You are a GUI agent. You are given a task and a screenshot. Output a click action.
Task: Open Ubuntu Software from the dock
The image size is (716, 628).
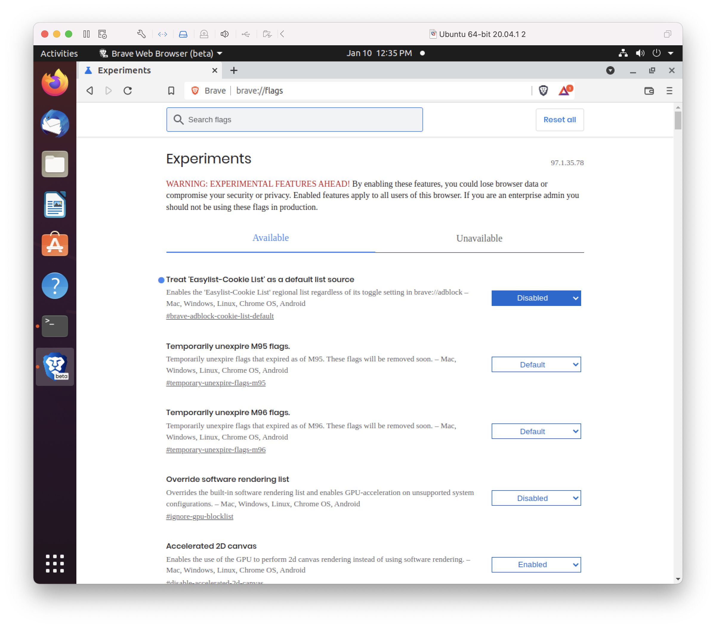pos(55,244)
